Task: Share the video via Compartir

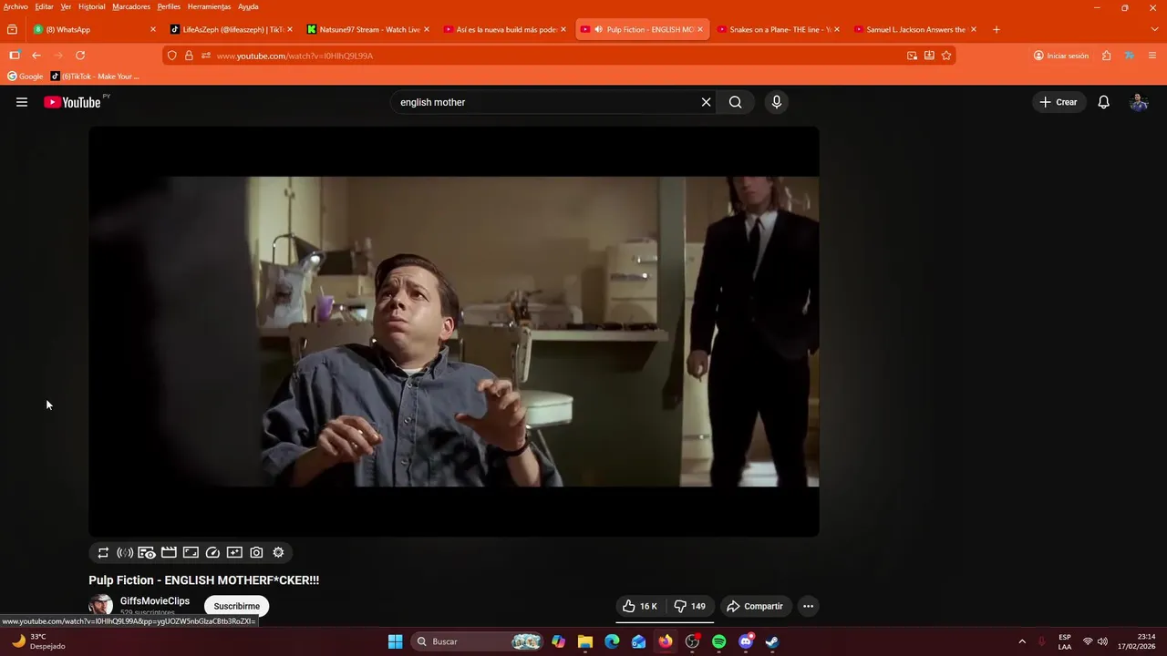Action: 755,606
